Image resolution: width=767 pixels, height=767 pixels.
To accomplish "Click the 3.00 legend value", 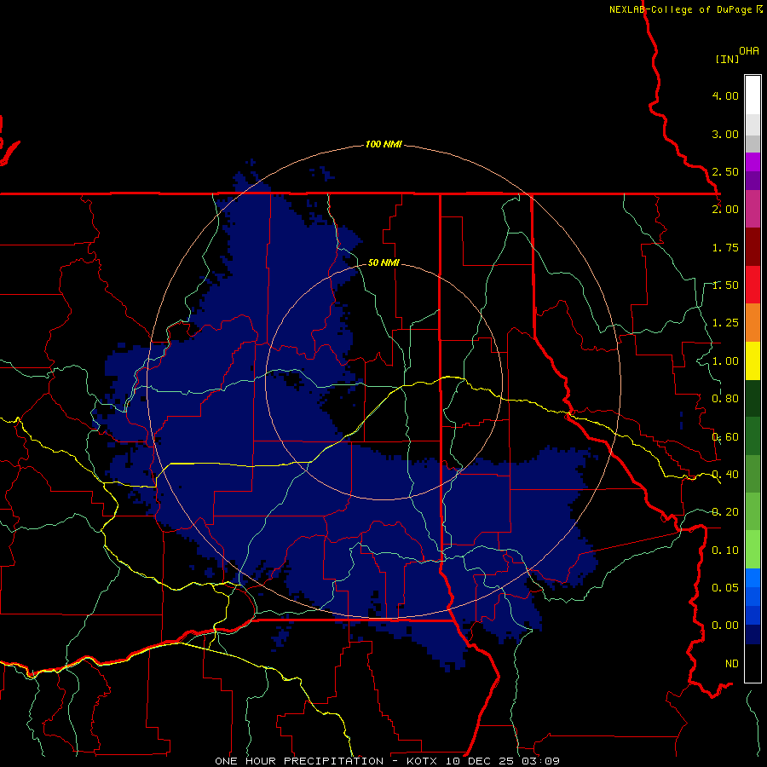I will click(x=725, y=134).
